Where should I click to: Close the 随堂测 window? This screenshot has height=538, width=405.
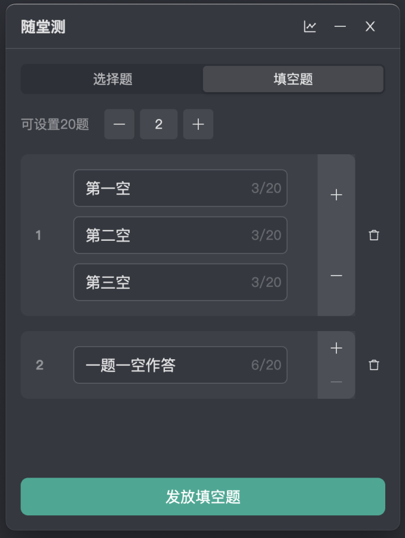(x=370, y=26)
